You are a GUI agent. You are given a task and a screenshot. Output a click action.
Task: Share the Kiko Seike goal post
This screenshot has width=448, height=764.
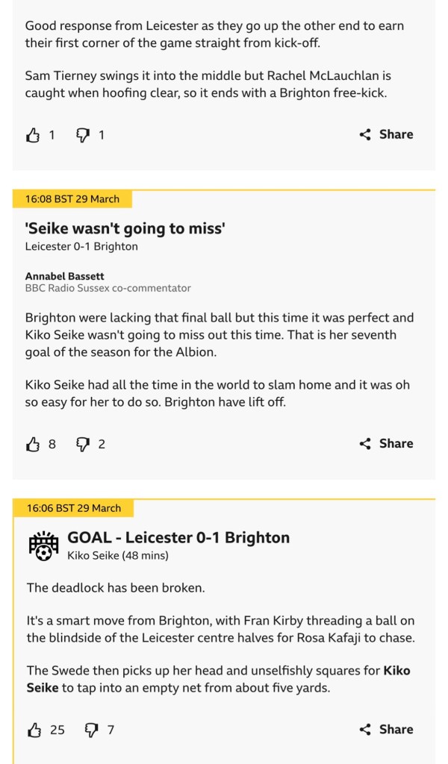386,729
